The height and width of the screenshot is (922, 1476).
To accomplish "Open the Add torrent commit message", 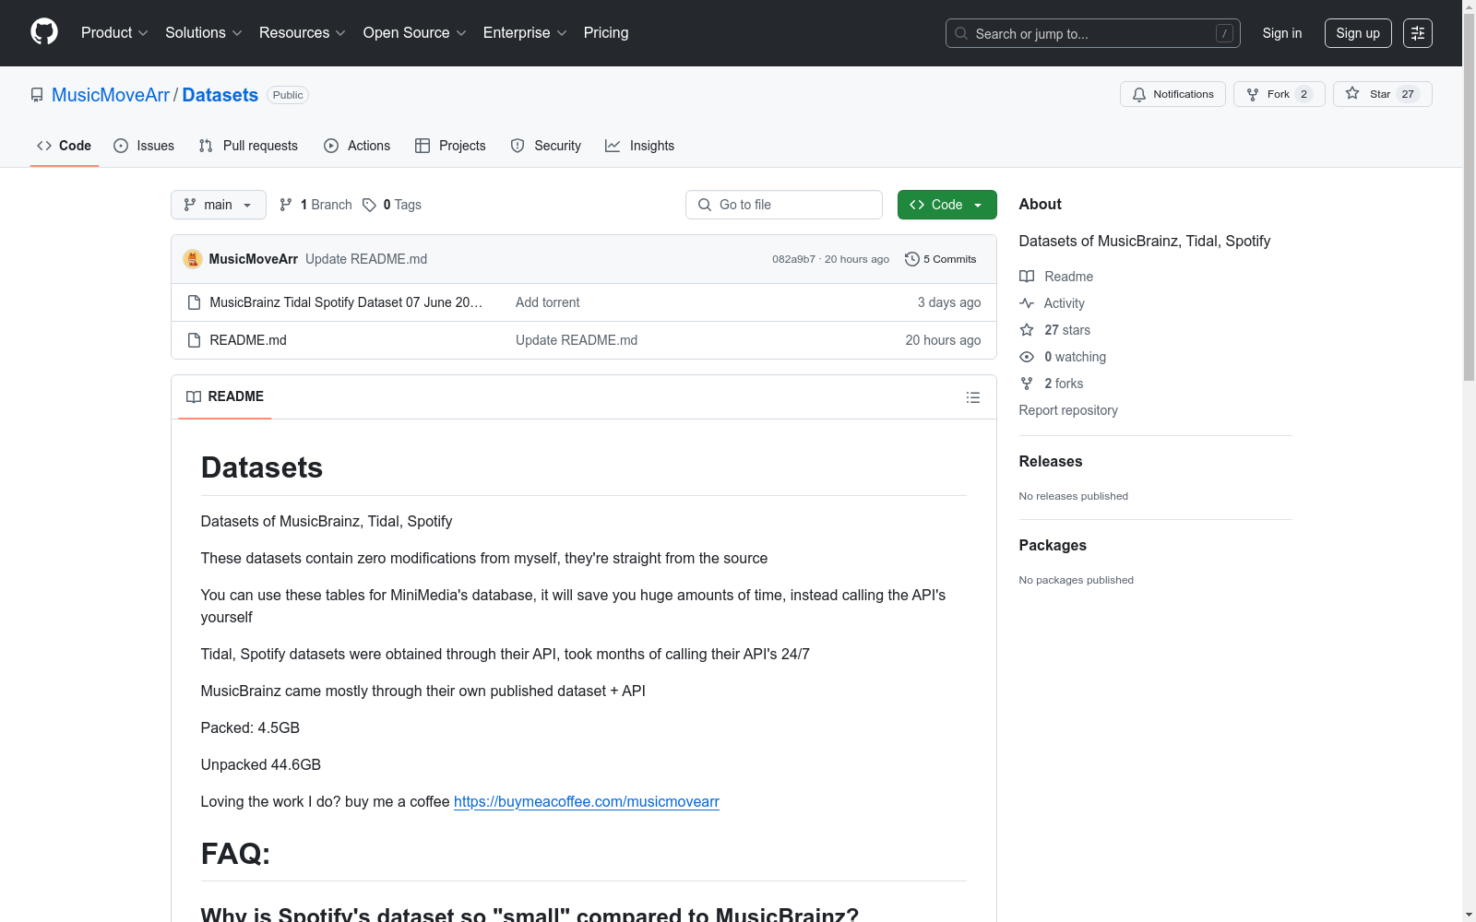I will [x=548, y=302].
